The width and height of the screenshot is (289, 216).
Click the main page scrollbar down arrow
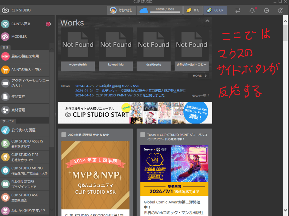[x=285, y=210]
